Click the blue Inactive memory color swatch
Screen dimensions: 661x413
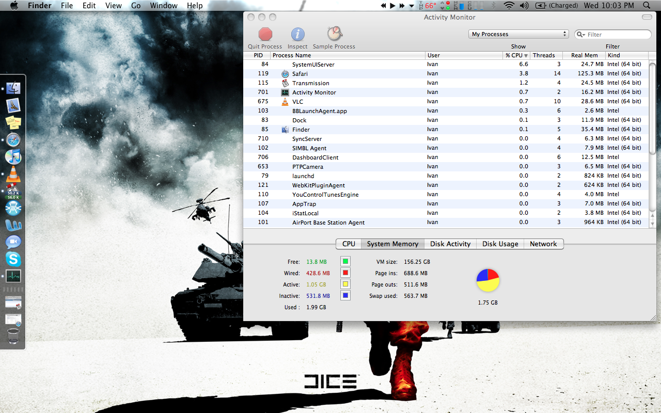345,296
